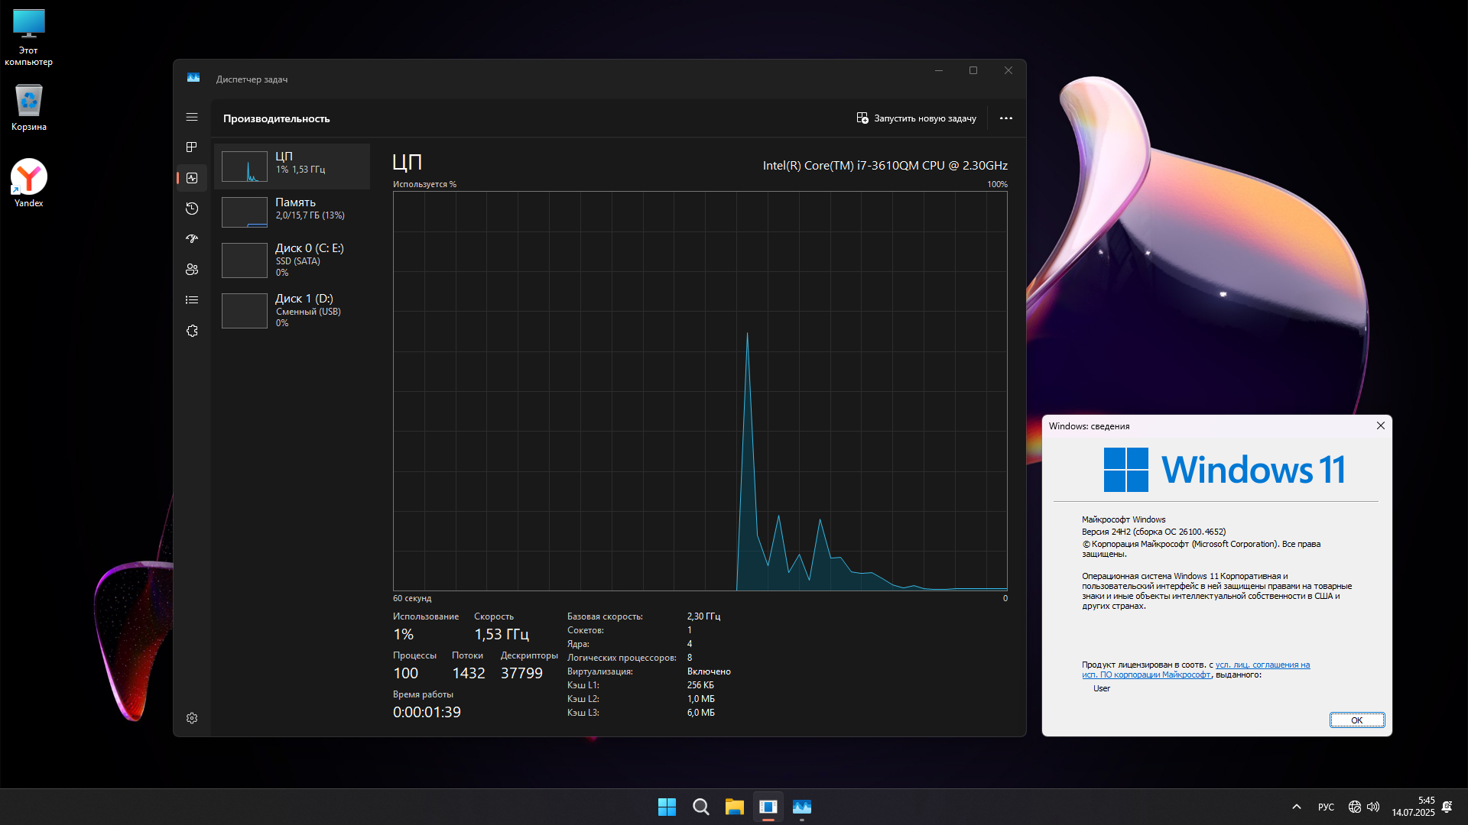Screen dimensions: 1468x825
Task: Open Task Manager settings gear
Action: [192, 718]
